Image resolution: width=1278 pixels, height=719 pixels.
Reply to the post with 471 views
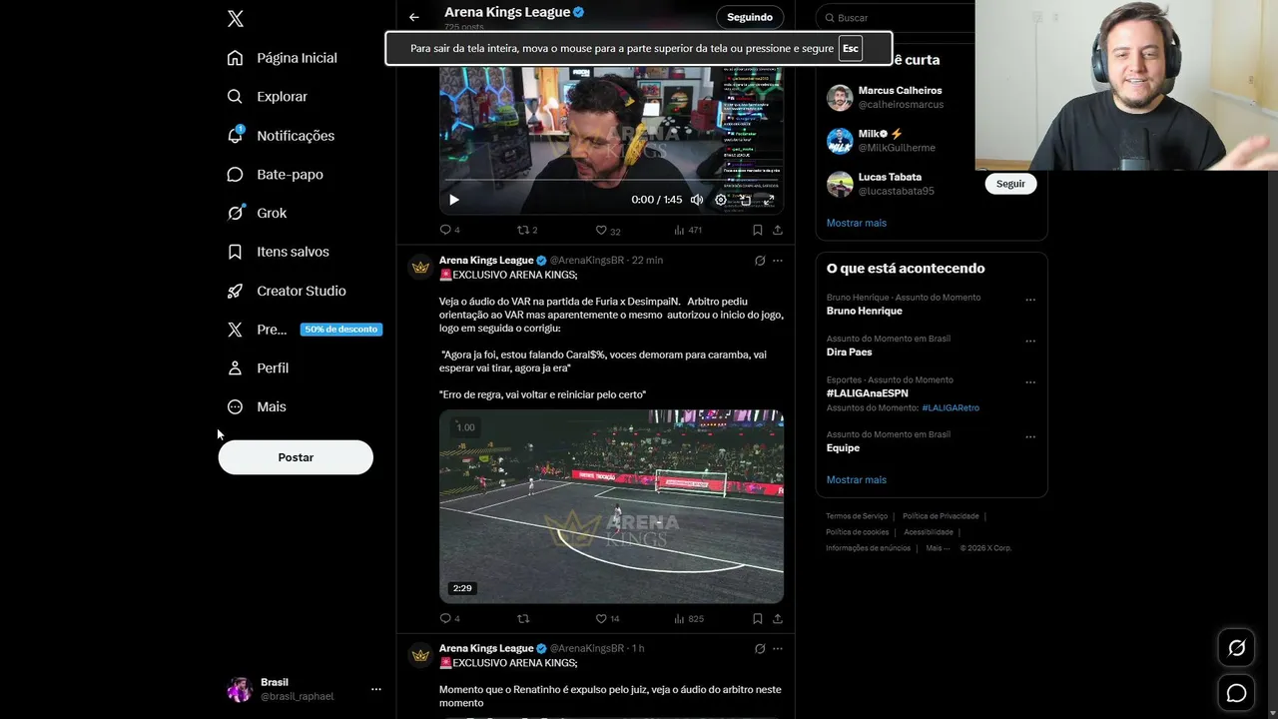coord(449,230)
